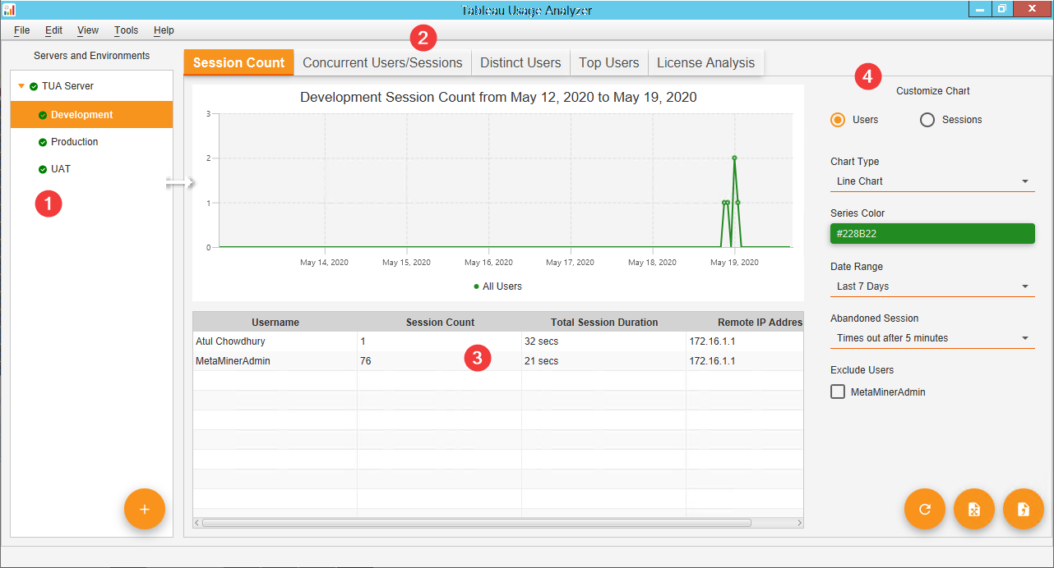Click the Tableau Usage Analyzer title bar icon
This screenshot has width=1054, height=568.
pyautogui.click(x=9, y=10)
